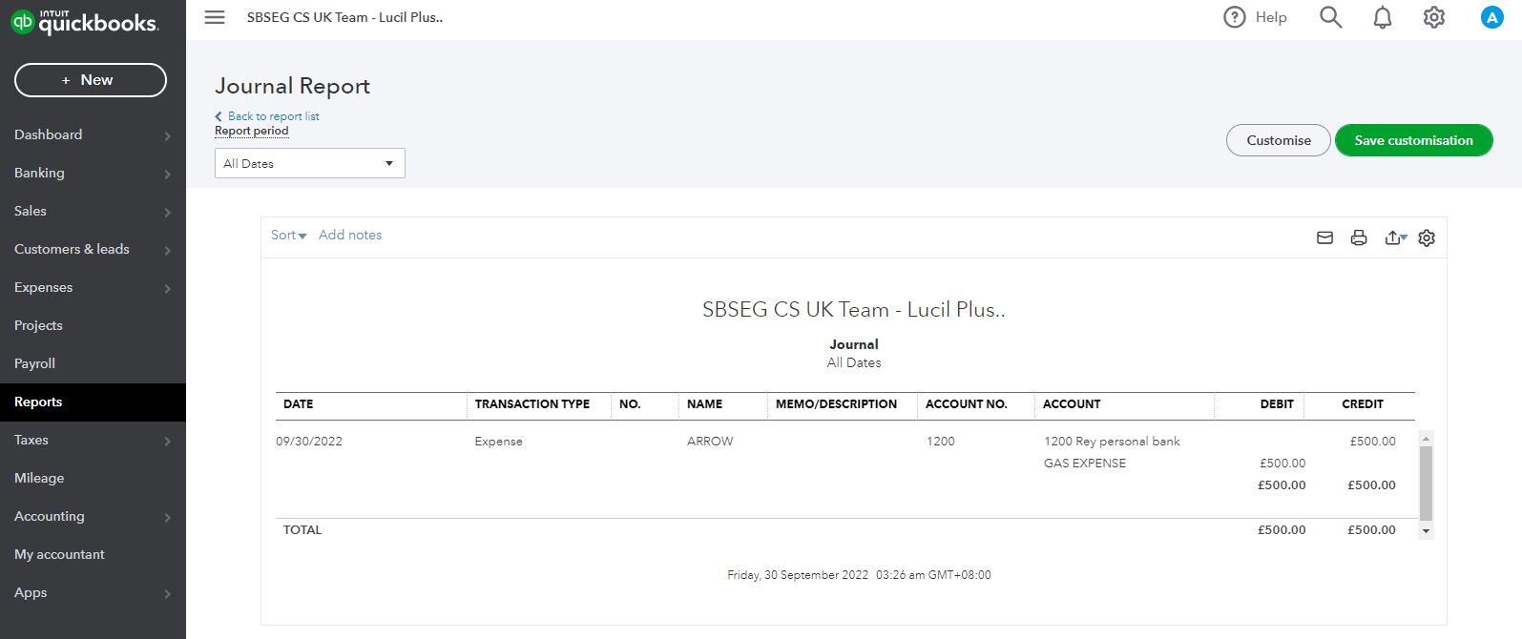
Task: Open the report export dropdown
Action: click(1395, 237)
